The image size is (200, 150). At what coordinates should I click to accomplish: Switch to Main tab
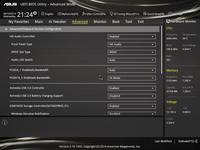pos(39,22)
